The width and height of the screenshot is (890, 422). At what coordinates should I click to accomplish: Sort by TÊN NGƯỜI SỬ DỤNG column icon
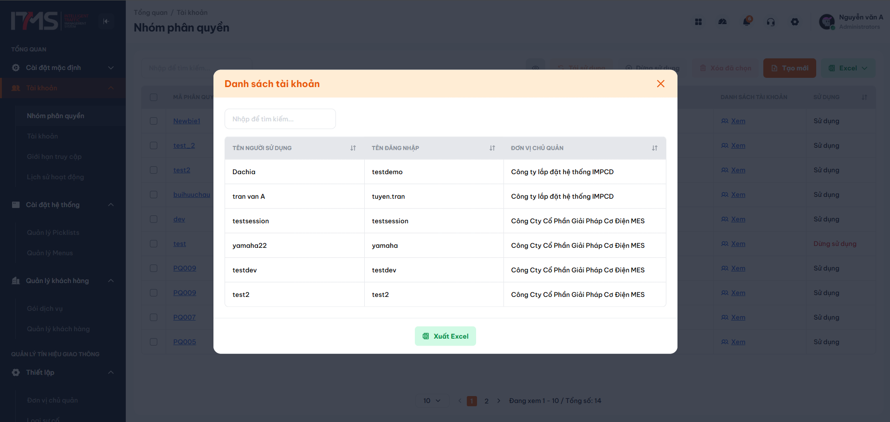353,148
